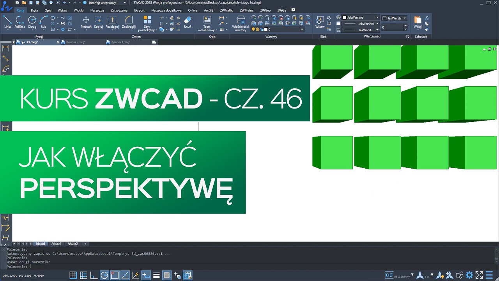Click the Millimetry units label in status bar
The width and height of the screenshot is (499, 281).
click(x=402, y=277)
